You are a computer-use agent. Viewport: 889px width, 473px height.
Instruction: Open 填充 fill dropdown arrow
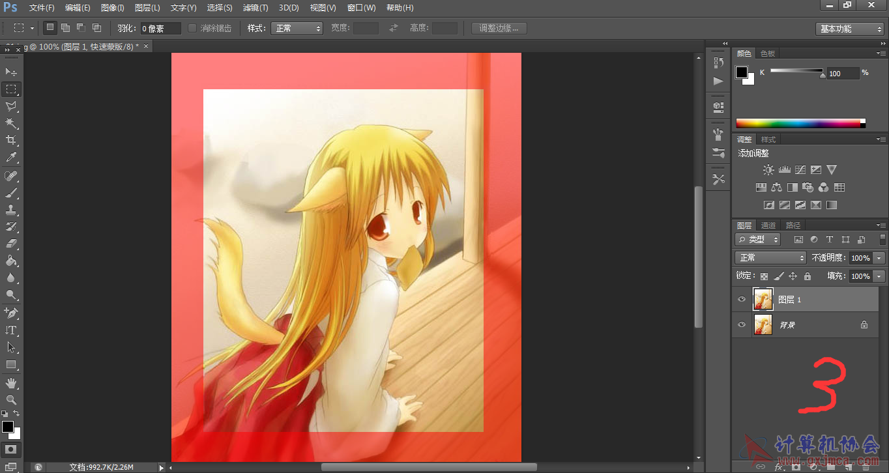pyautogui.click(x=879, y=276)
